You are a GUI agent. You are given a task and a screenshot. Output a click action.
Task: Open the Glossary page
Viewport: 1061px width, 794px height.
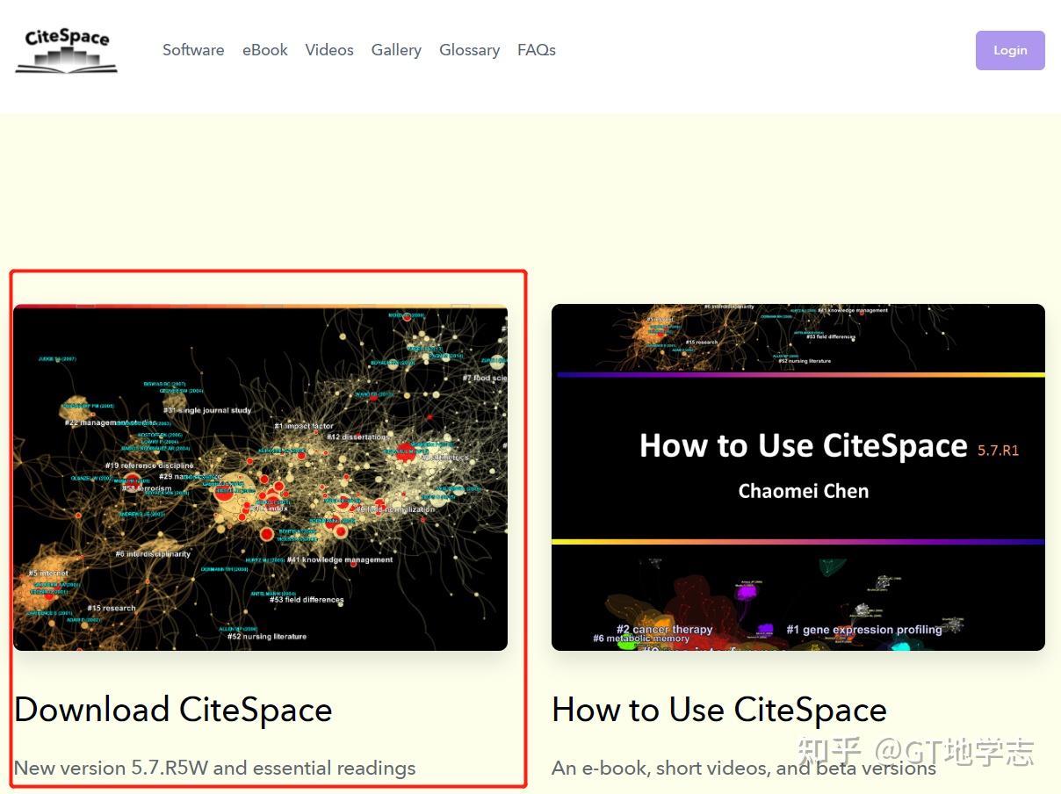point(469,50)
